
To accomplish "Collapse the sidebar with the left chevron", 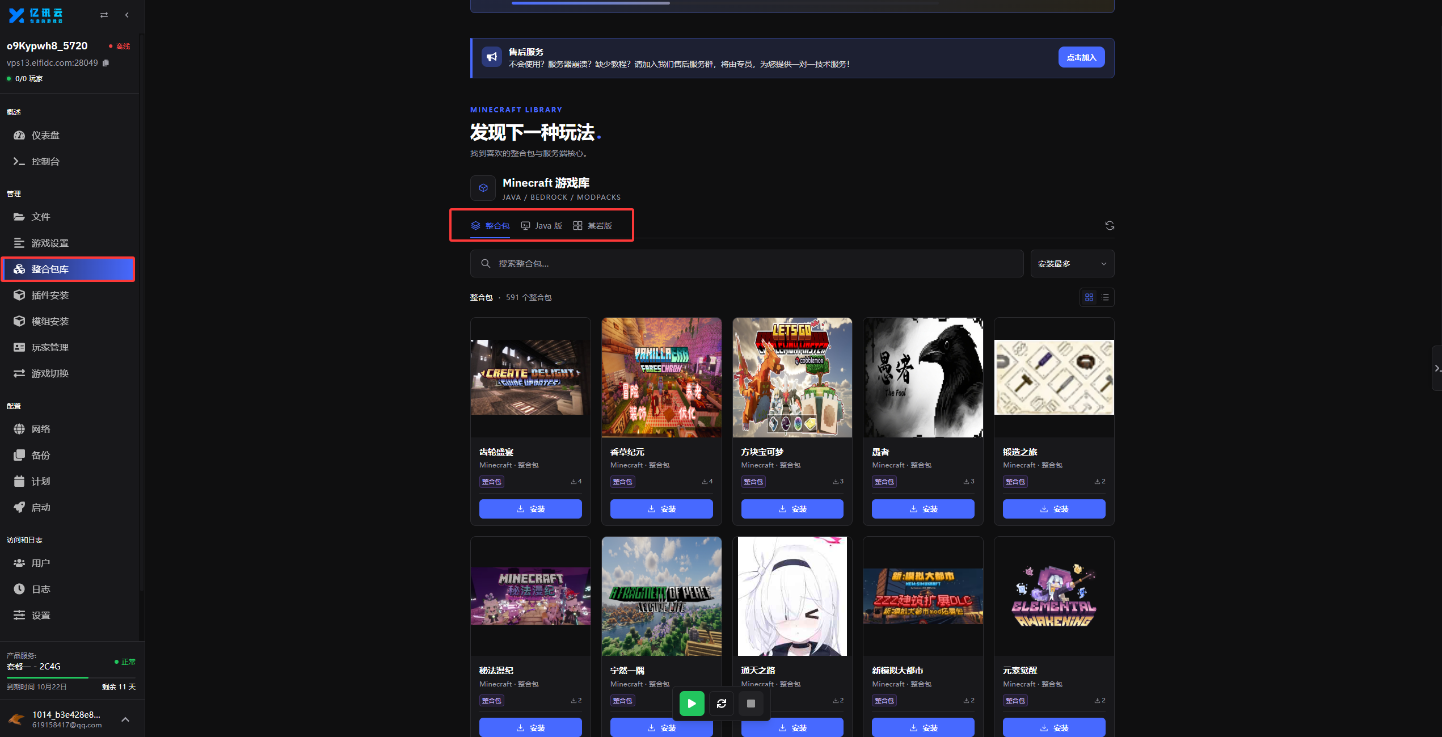I will click(x=127, y=15).
